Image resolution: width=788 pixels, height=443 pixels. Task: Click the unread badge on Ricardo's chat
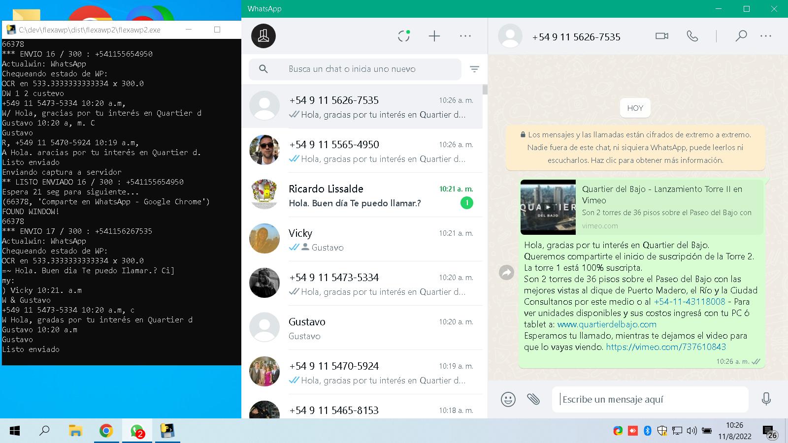(466, 203)
